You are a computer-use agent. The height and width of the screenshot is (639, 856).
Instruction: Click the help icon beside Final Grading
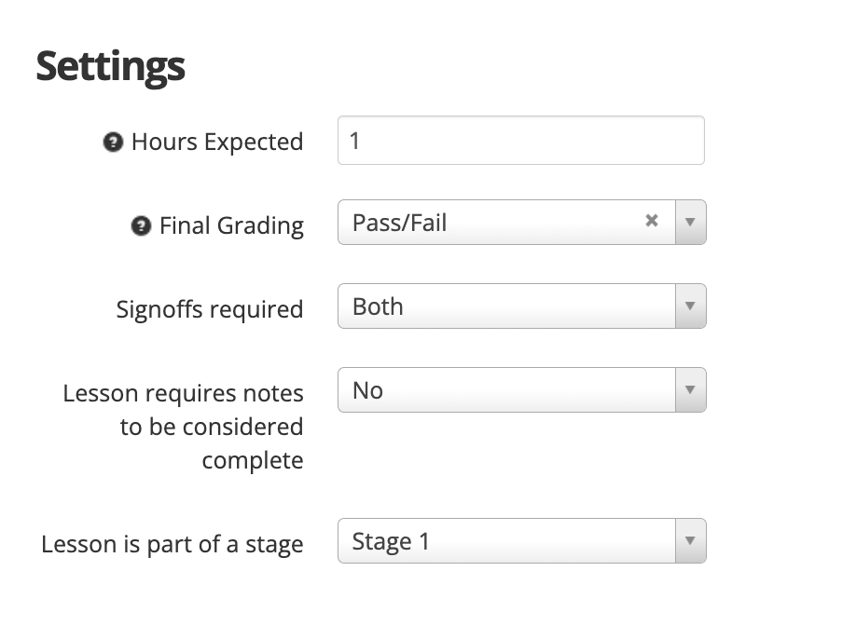pos(141,225)
